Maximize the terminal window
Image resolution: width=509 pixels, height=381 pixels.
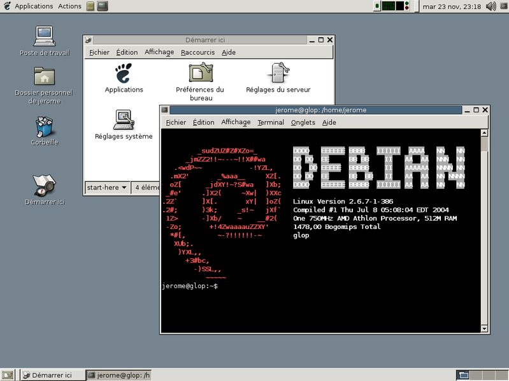(x=477, y=110)
